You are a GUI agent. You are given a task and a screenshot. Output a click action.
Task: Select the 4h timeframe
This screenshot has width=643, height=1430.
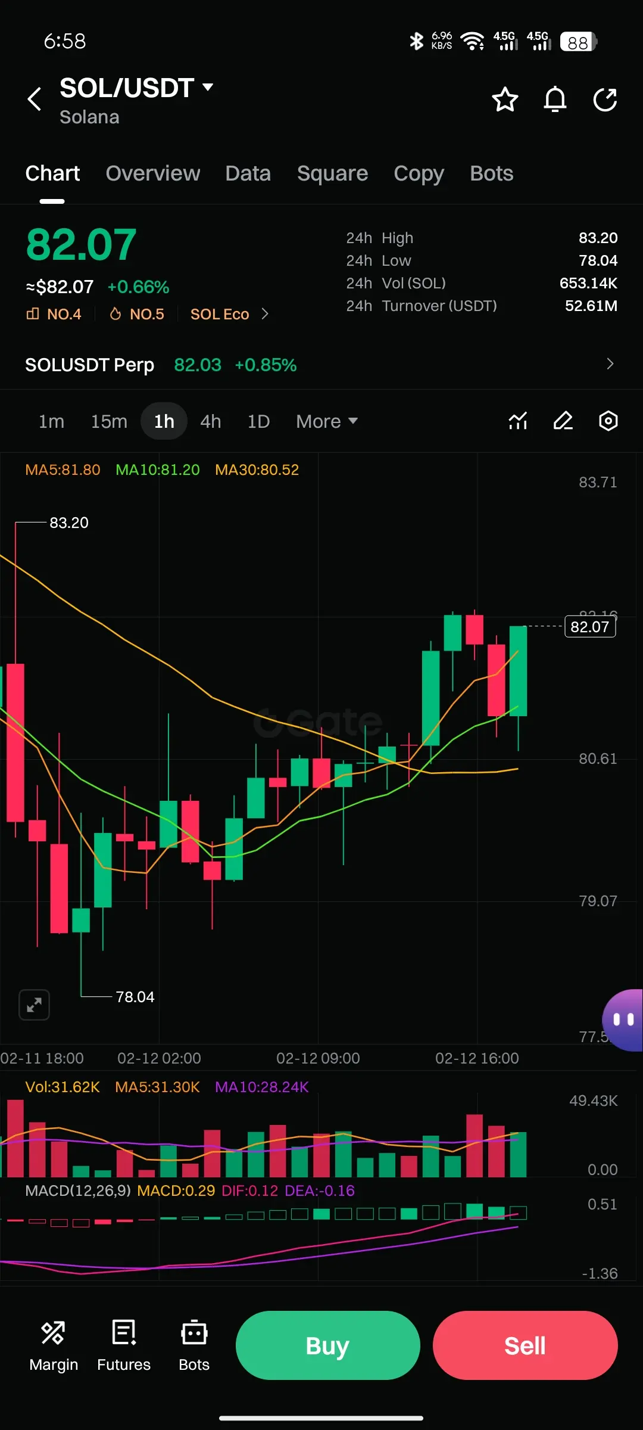[211, 421]
